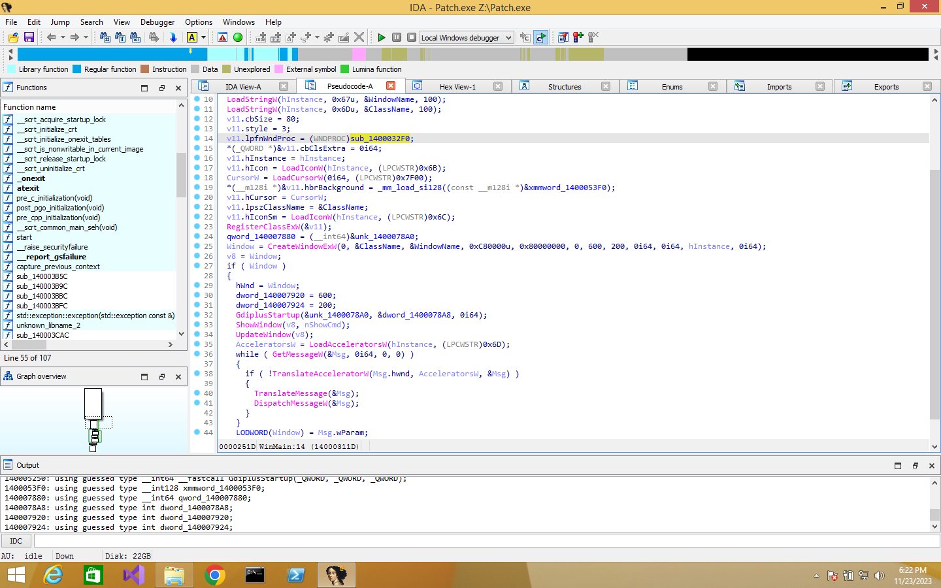Open the Local Windows debugger dropdown
Image resolution: width=941 pixels, height=588 pixels.
coord(467,38)
